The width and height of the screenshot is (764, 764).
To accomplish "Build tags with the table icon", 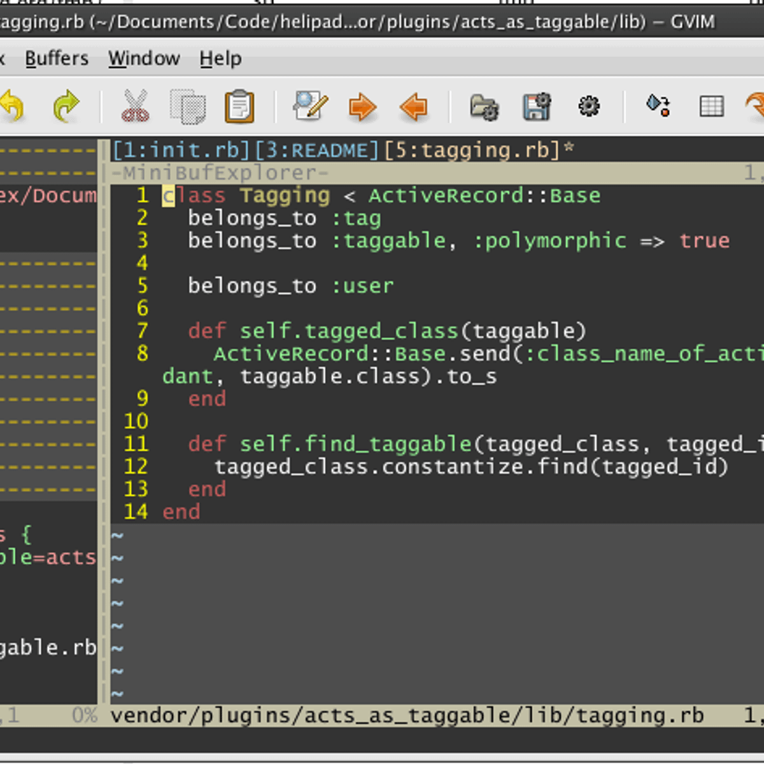I will click(711, 106).
